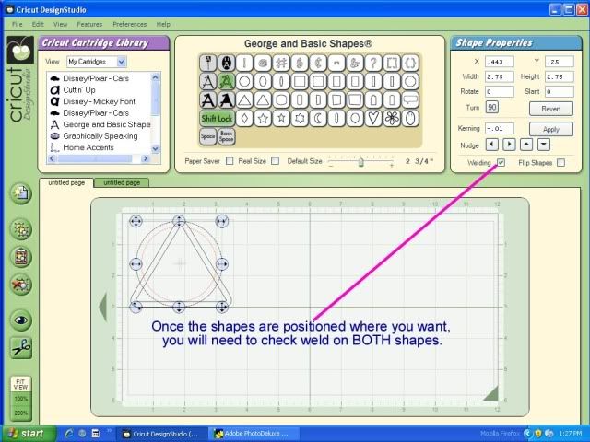Toggle the Shift Lock key
This screenshot has height=442, width=590.
coord(217,119)
